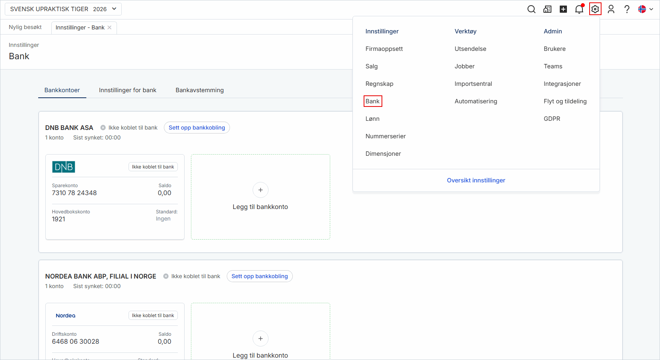Image resolution: width=660 pixels, height=360 pixels.
Task: Click the company building icon in header
Action: pyautogui.click(x=547, y=9)
